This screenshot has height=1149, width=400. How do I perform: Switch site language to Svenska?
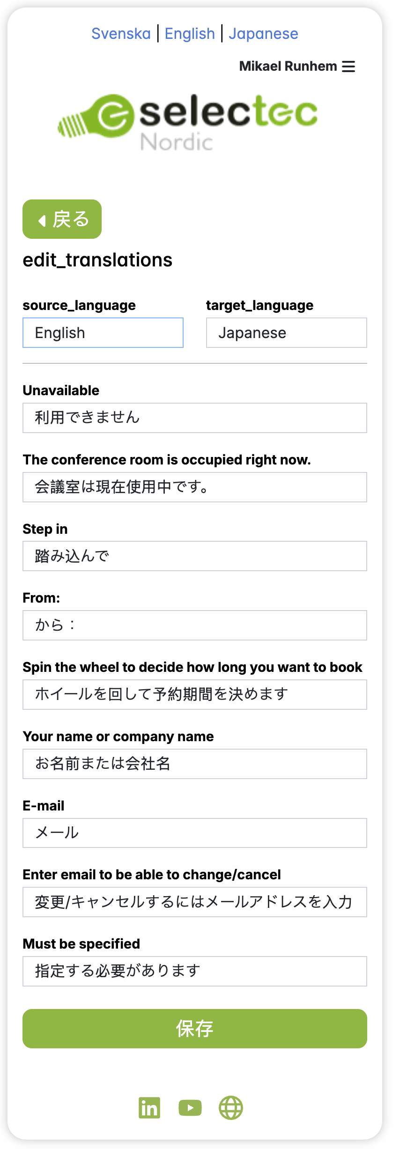tap(121, 34)
